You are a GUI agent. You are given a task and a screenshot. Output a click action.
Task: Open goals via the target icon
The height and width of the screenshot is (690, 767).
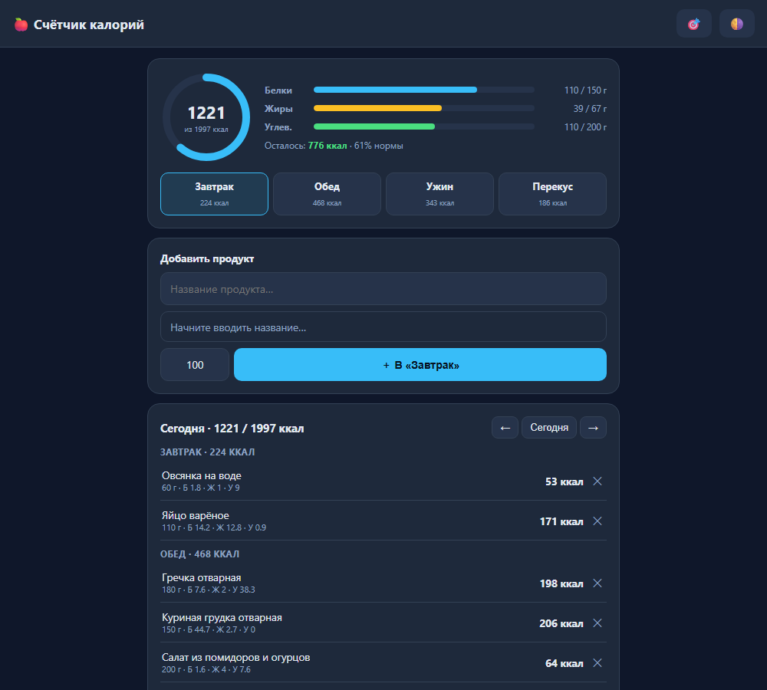tap(693, 24)
